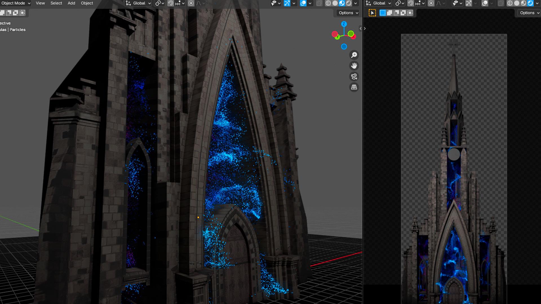Image resolution: width=541 pixels, height=304 pixels.
Task: Open Global transform orientation dropdown in the left viewport
Action: point(139,3)
